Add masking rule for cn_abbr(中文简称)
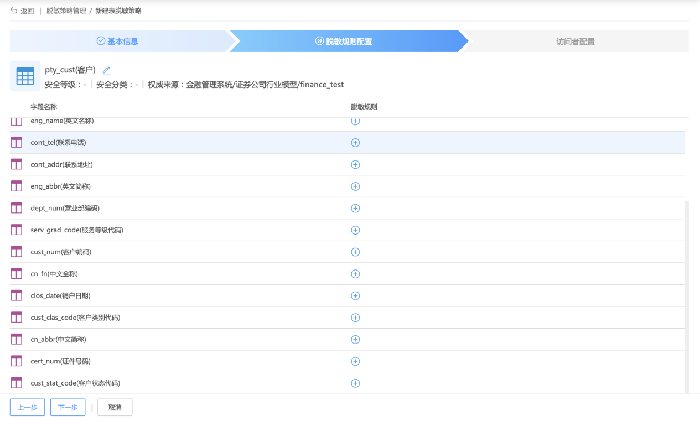Image resolution: width=700 pixels, height=421 pixels. pyautogui.click(x=355, y=339)
